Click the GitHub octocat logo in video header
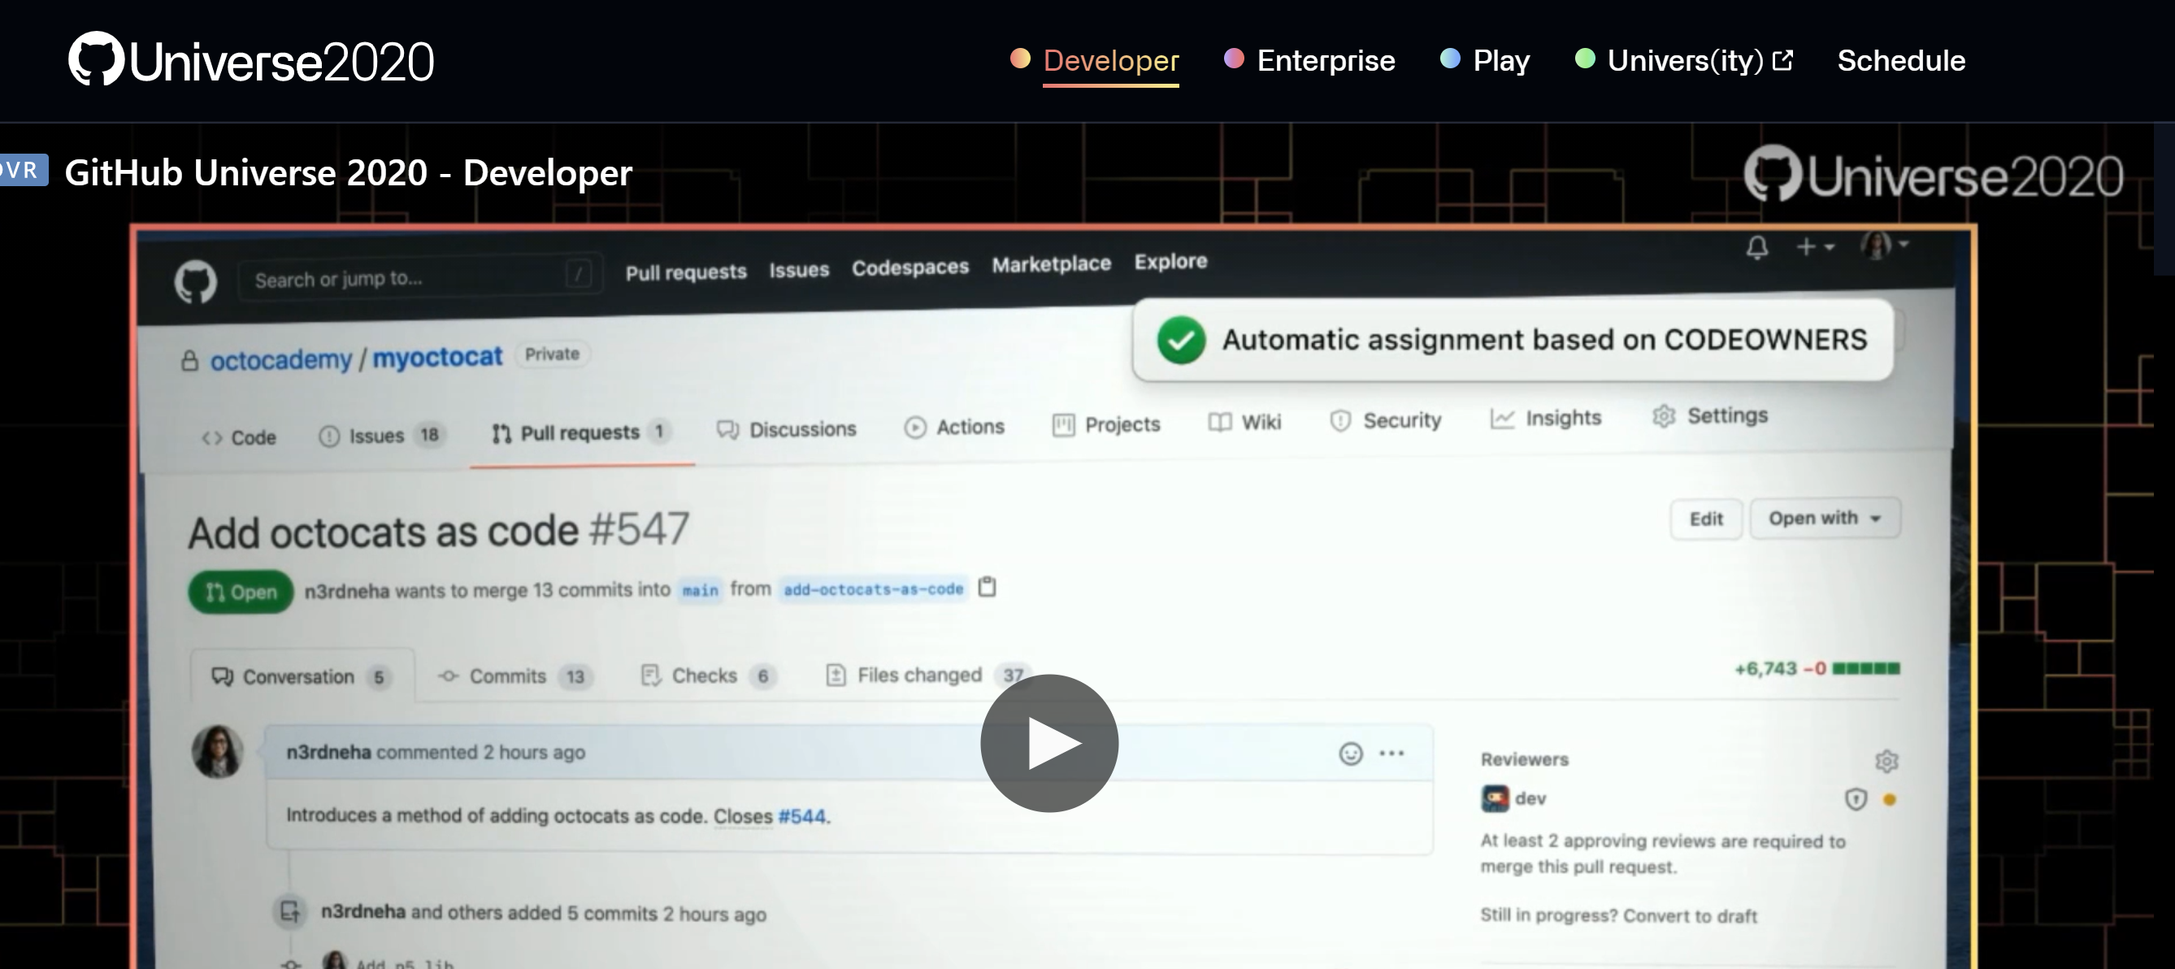Screen dimensions: 2175x969 (x=195, y=282)
